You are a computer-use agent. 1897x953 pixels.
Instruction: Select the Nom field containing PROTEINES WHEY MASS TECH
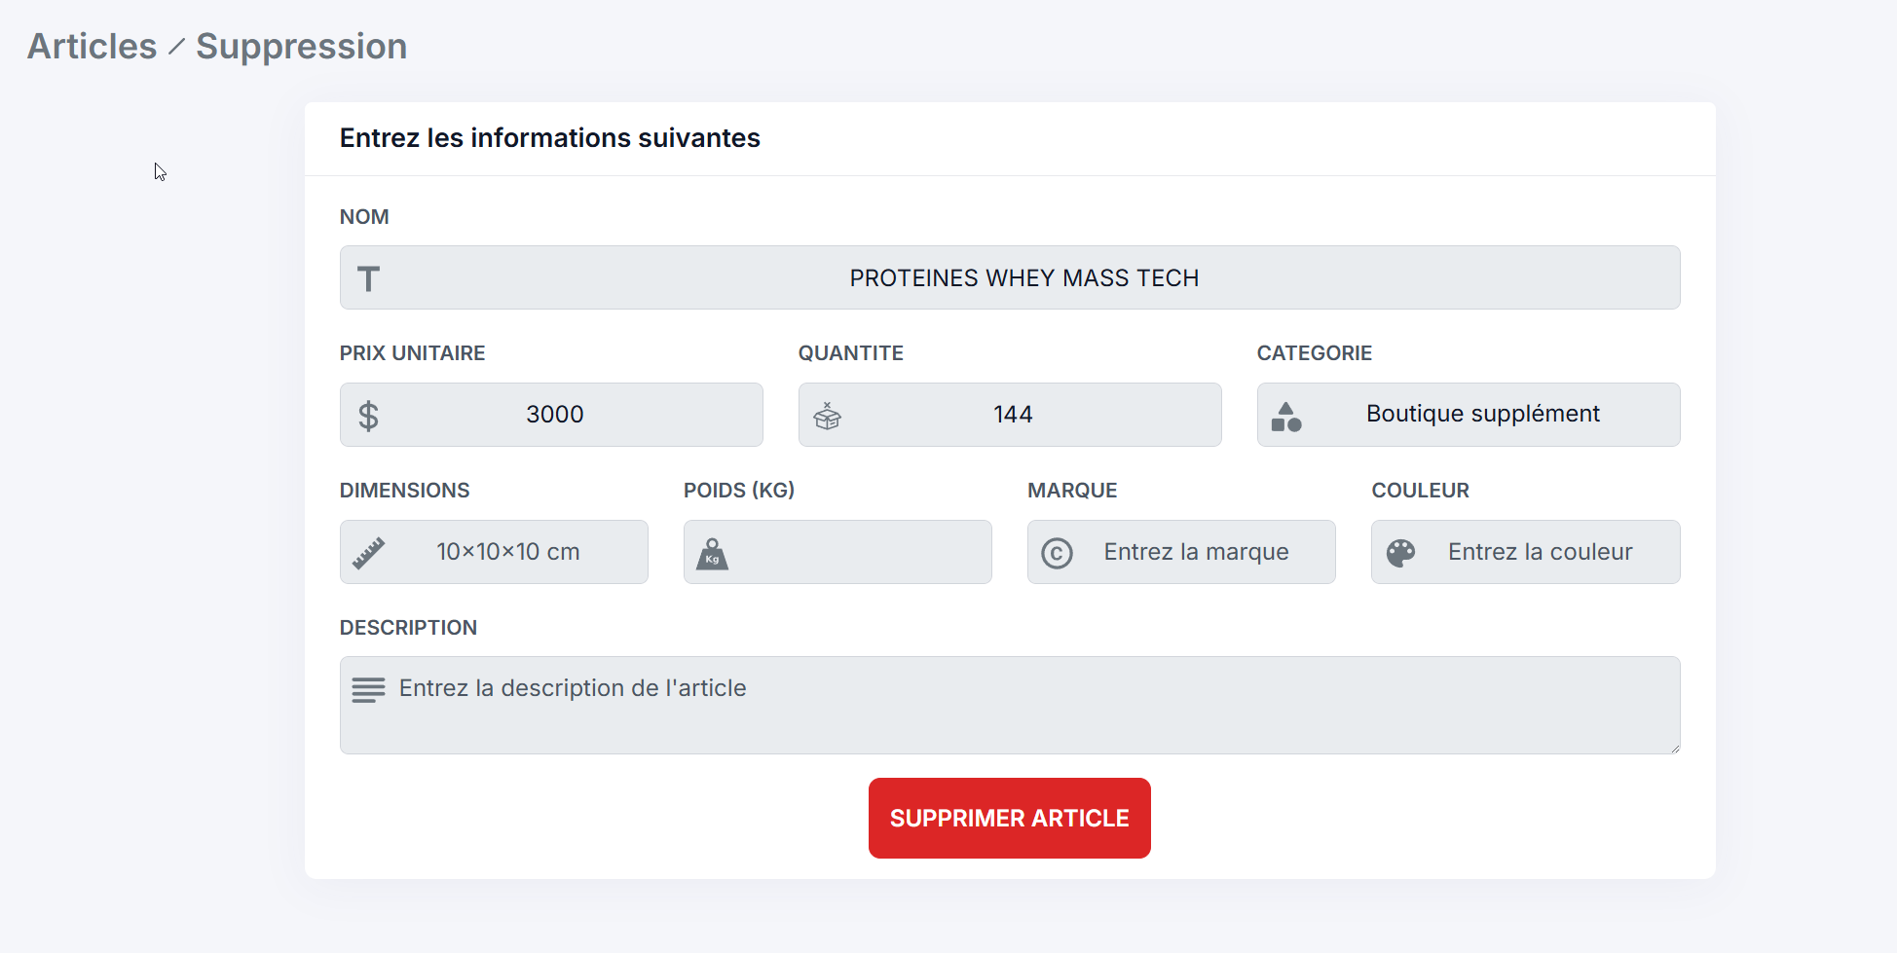[1010, 277]
